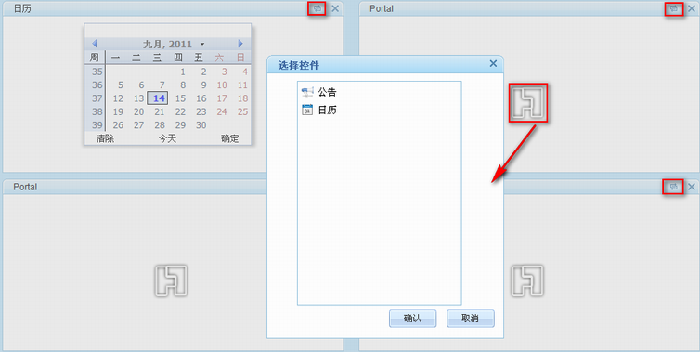Click 确定 in the calendar footer

(x=230, y=139)
